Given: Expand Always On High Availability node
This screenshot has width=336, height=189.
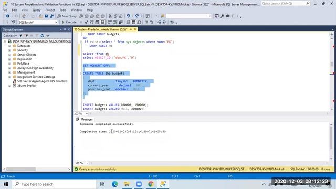Looking at the screenshot, I should [9, 68].
